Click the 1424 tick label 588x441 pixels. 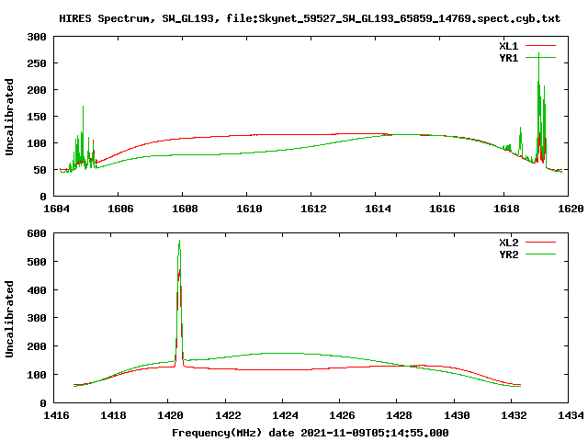(x=285, y=415)
